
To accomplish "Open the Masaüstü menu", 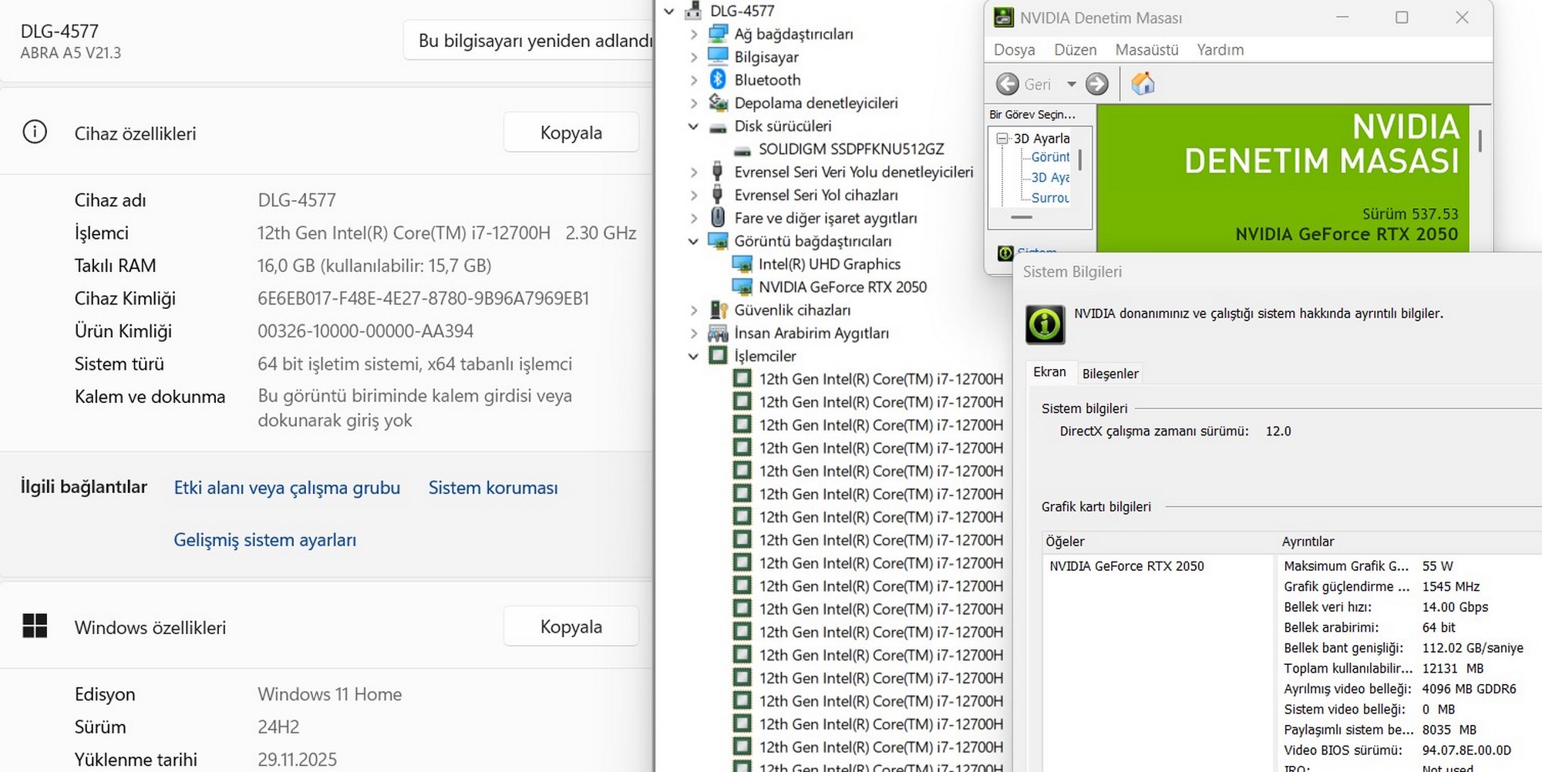I will pos(1146,50).
